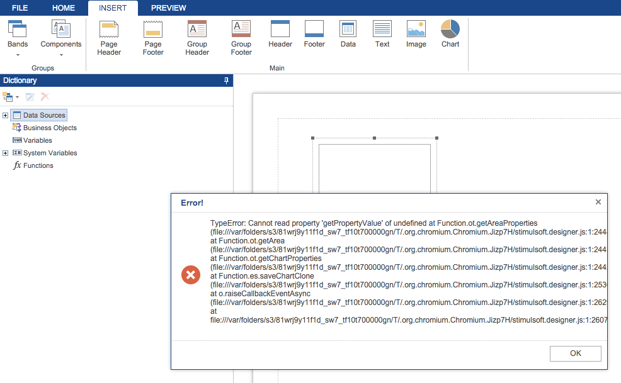
Task: Insert a Page Footer band
Action: point(153,38)
